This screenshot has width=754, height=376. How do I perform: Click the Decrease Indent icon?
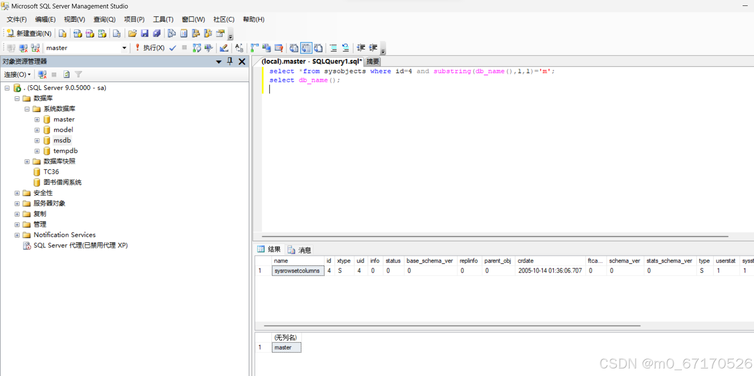click(x=361, y=48)
